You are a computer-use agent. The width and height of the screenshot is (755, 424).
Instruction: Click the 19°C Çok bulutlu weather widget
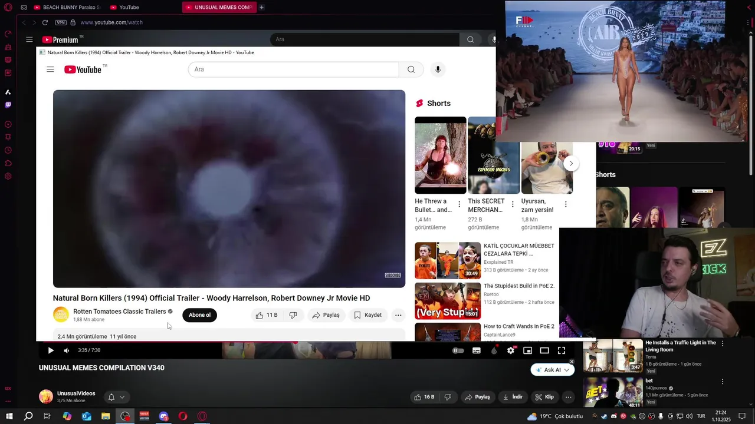click(554, 416)
